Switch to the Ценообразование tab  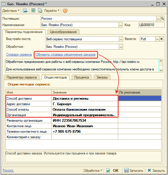(63, 32)
